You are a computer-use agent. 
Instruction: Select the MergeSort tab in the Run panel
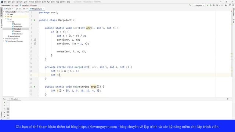(14, 99)
